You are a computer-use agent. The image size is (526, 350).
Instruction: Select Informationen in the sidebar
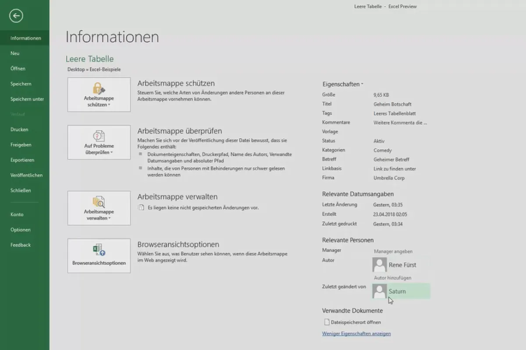[25, 38]
